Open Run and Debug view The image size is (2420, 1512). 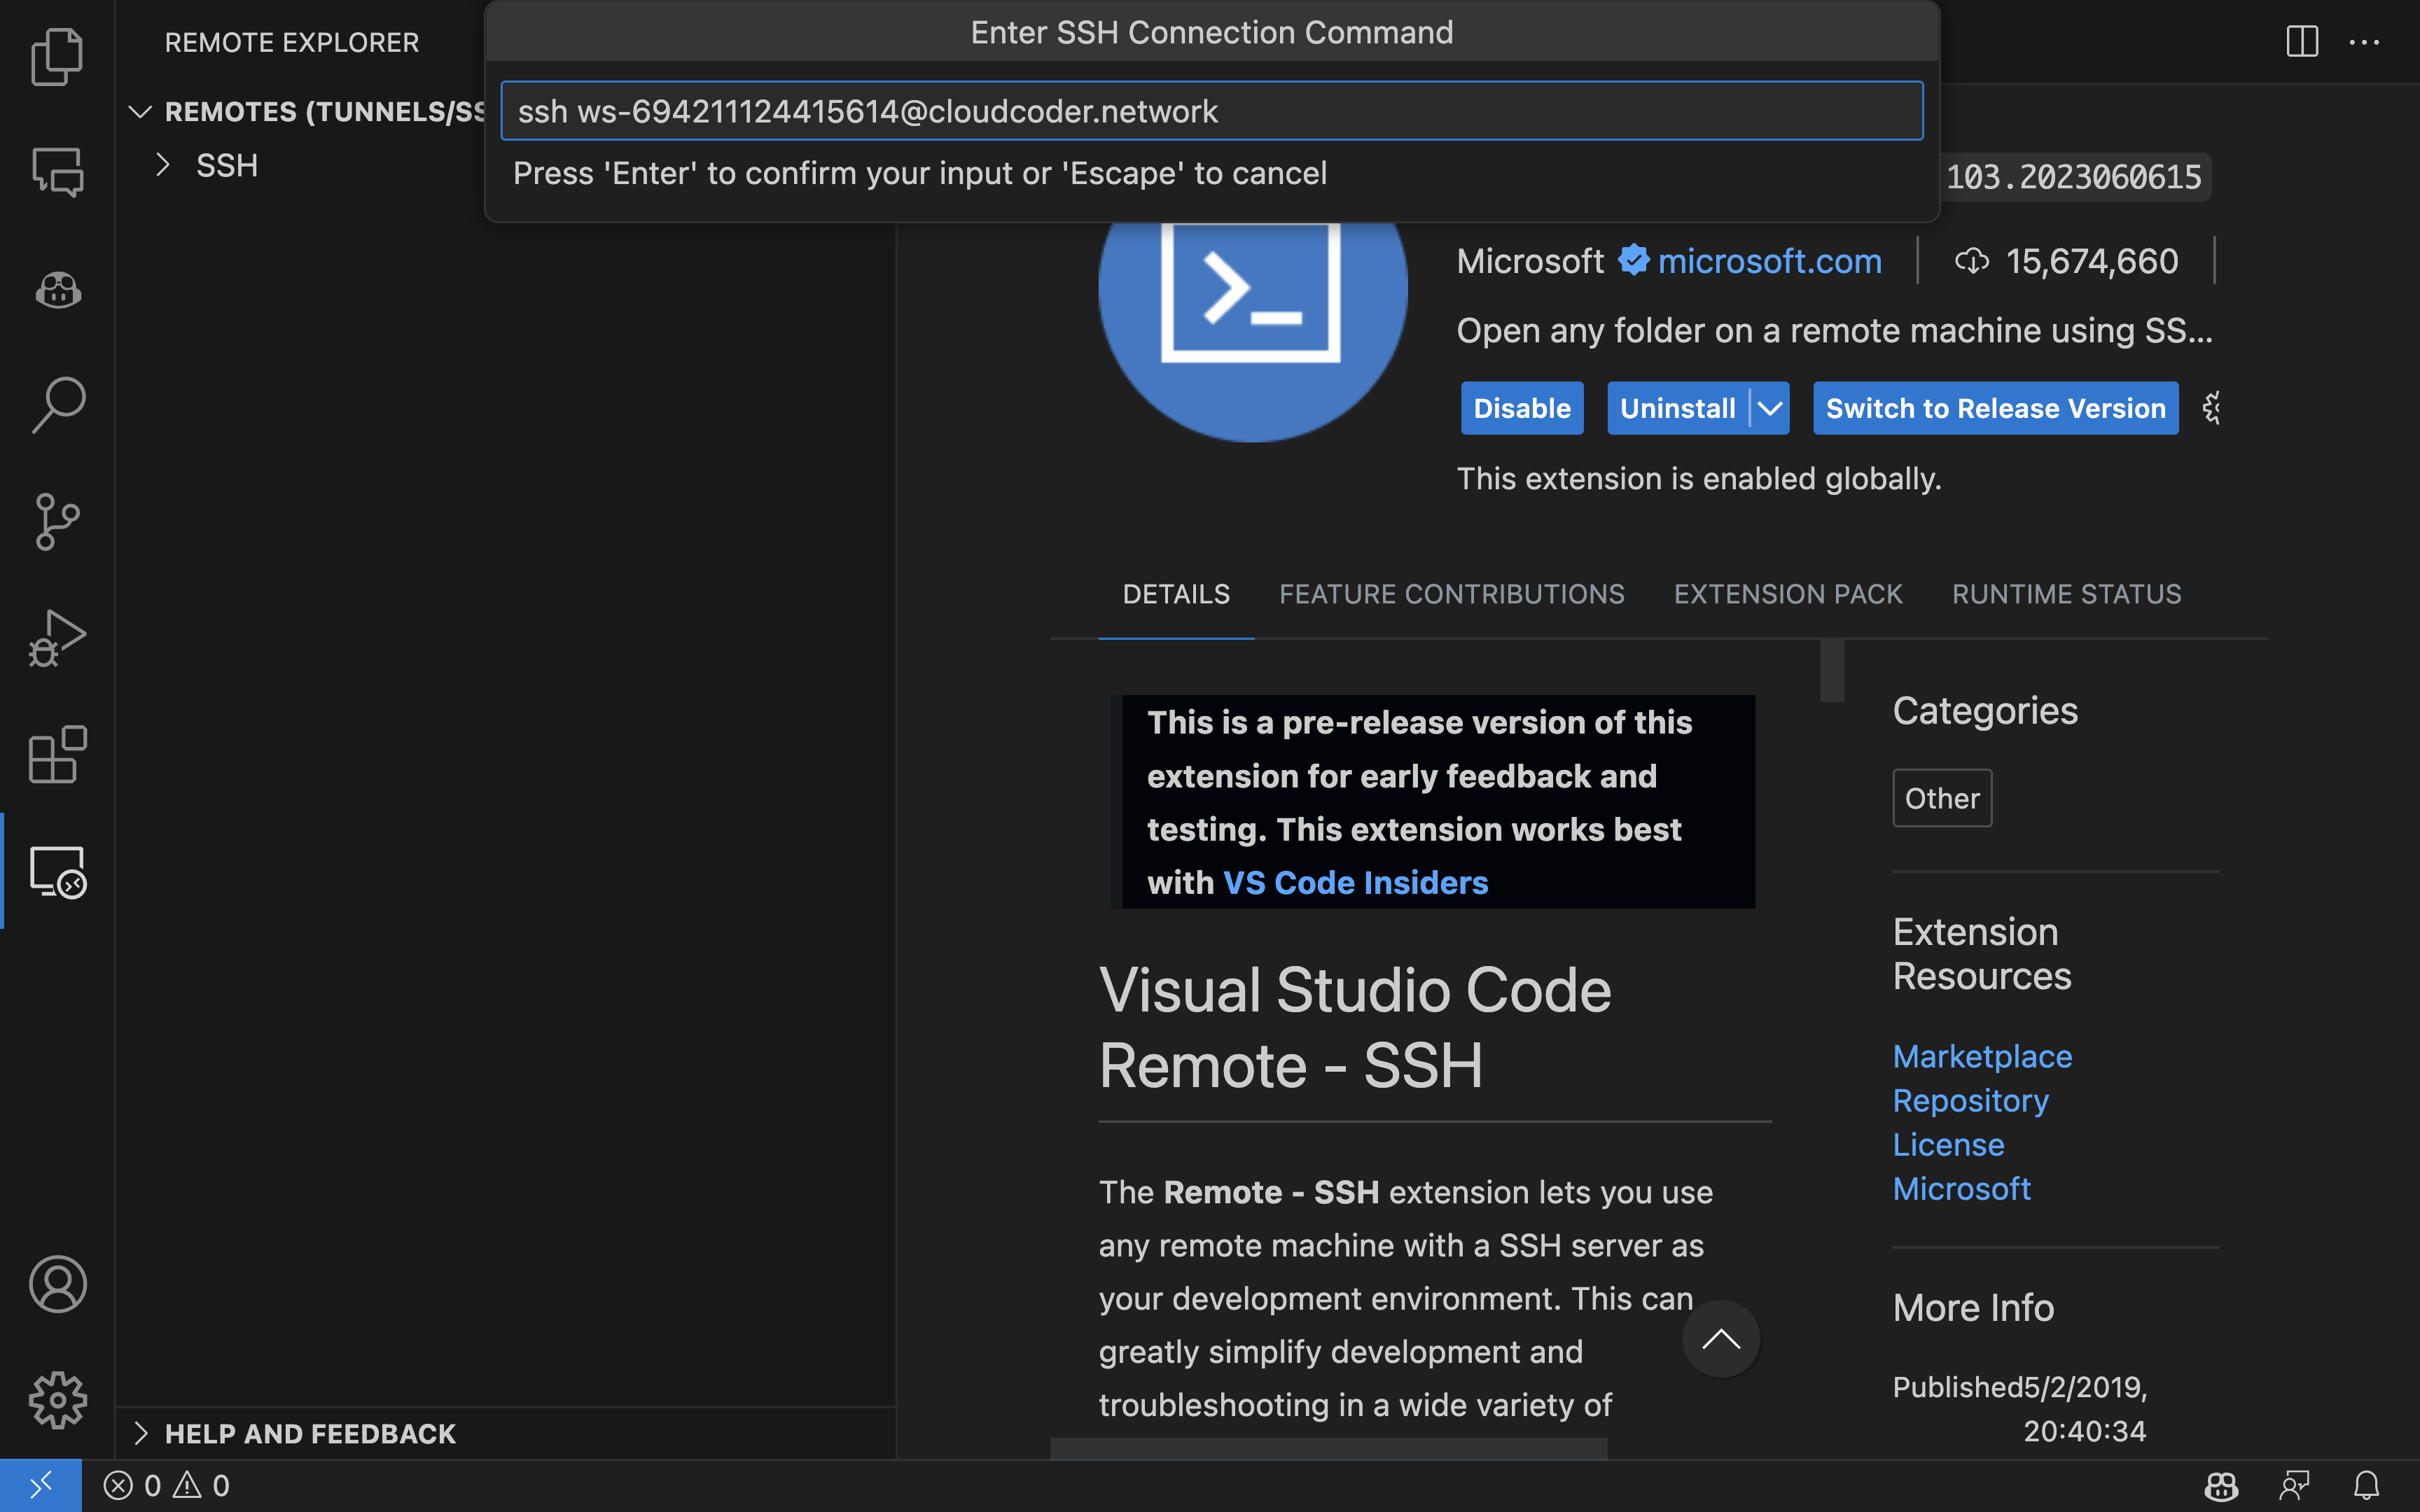click(x=57, y=637)
